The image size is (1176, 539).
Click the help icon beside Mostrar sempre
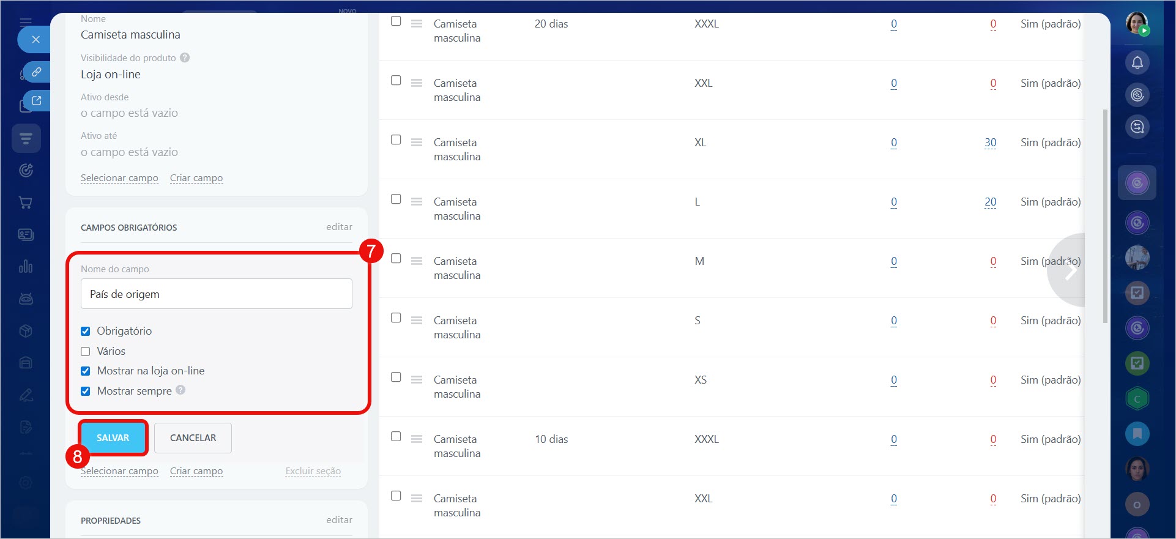pyautogui.click(x=180, y=390)
